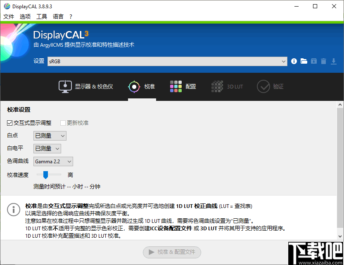Image resolution: width=344 pixels, height=265 pixels.
Task: Delete the current preset with trash icon
Action: (x=325, y=61)
